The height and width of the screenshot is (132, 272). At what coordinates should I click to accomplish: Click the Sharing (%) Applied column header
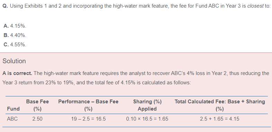coord(147,105)
